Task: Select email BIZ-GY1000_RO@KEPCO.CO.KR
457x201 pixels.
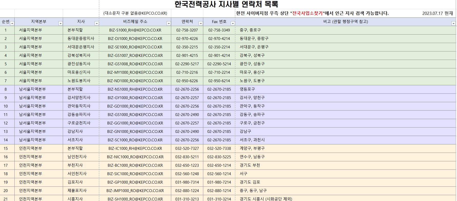Action: point(135,98)
